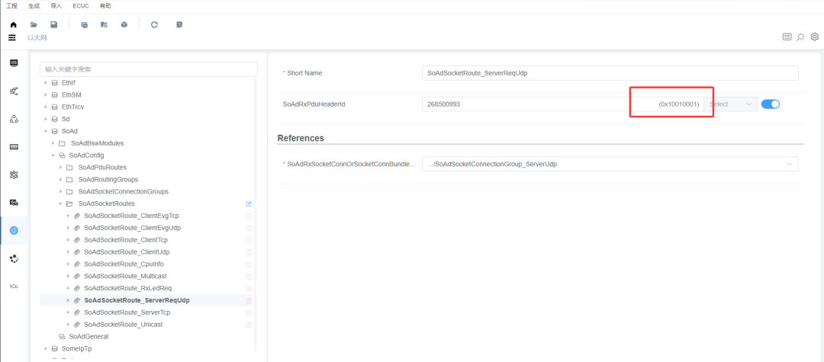The height and width of the screenshot is (362, 824).
Task: Select SoAdSocketConnectionGroups folder in tree
Action: click(x=123, y=191)
